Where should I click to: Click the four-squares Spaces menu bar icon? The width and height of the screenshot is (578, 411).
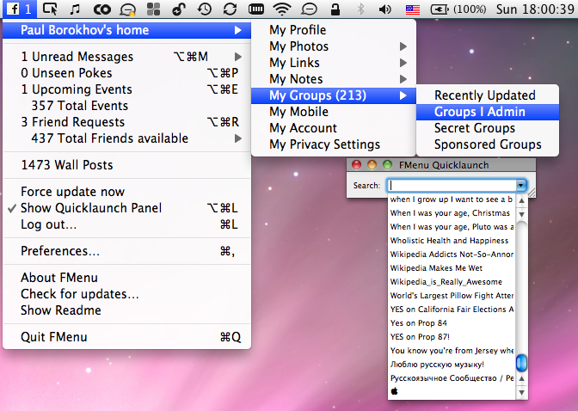click(x=153, y=9)
